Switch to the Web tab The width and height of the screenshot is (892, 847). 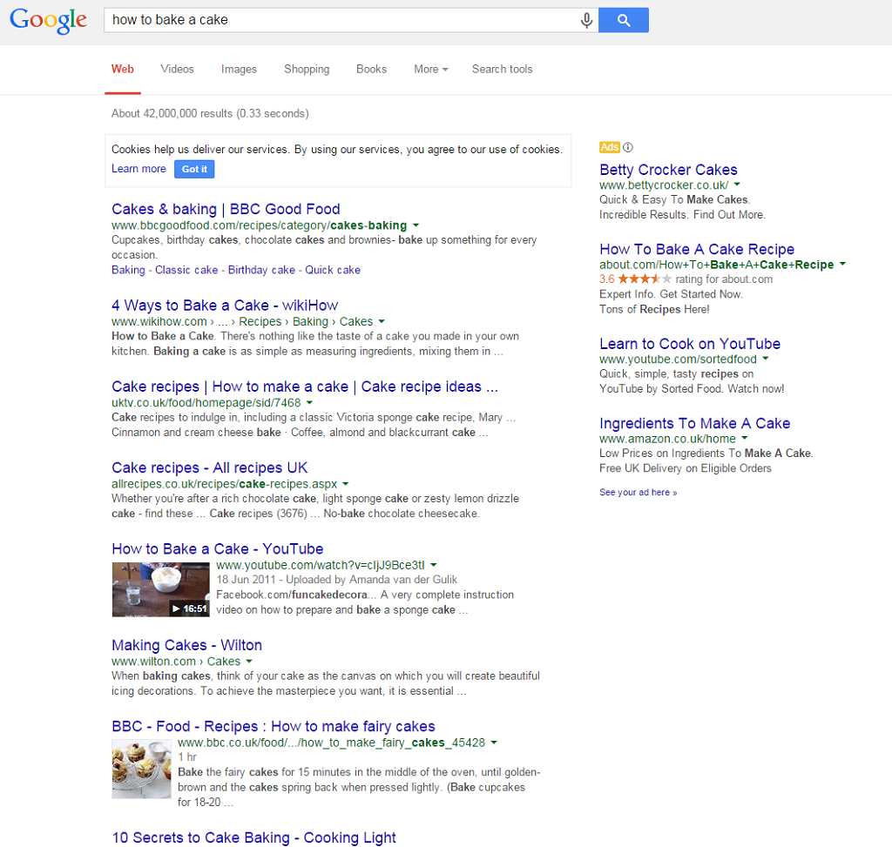coord(122,70)
